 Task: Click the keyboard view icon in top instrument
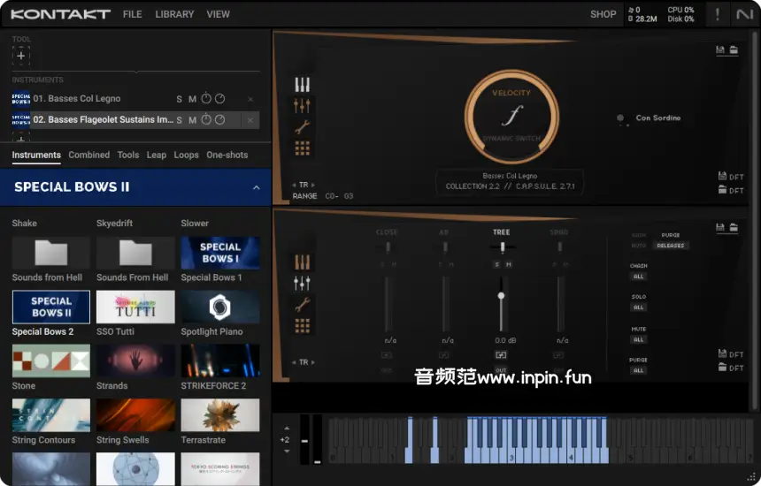point(303,85)
